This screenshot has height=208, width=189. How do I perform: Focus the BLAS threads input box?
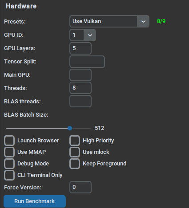point(80,101)
